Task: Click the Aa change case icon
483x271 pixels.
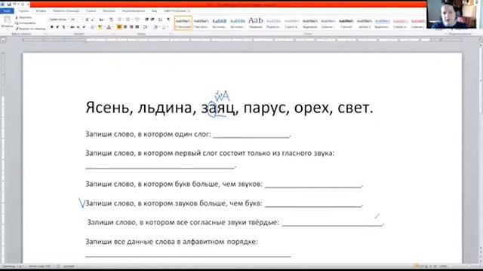Action: click(x=101, y=20)
